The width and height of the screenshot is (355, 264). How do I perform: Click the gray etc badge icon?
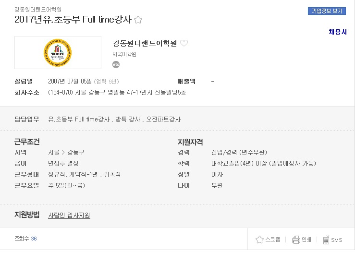point(116,64)
